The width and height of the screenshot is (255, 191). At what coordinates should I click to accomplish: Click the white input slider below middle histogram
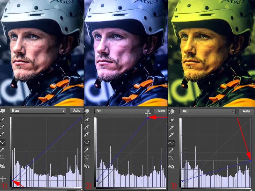pyautogui.click(x=148, y=190)
